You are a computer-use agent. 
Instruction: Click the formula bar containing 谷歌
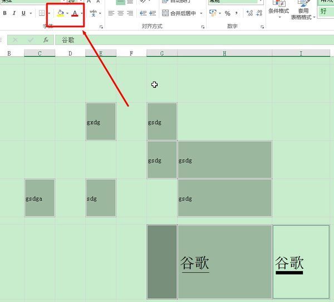tap(194, 40)
